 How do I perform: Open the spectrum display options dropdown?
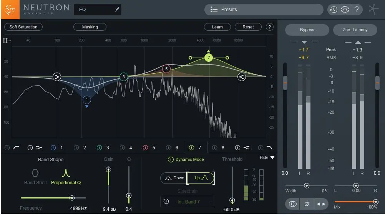click(7, 40)
